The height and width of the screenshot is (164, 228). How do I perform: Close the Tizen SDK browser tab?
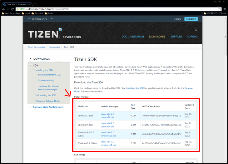click(30, 4)
